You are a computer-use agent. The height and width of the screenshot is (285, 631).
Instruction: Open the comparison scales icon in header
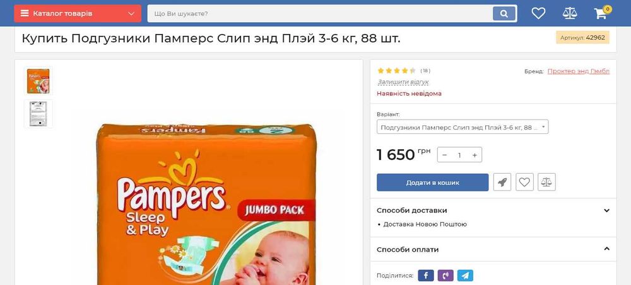(569, 14)
